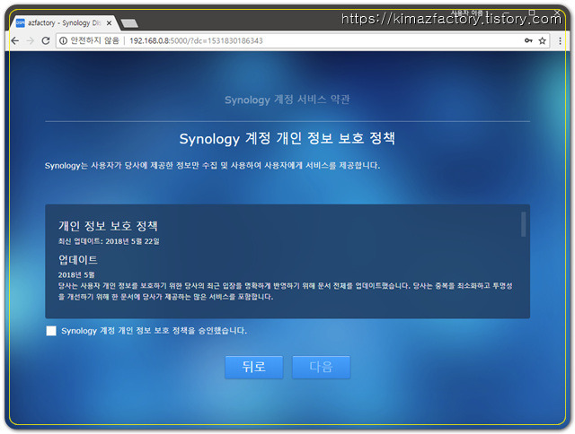Click the 2018년 5월 date text
Image resolution: width=575 pixels, height=434 pixels.
click(76, 274)
